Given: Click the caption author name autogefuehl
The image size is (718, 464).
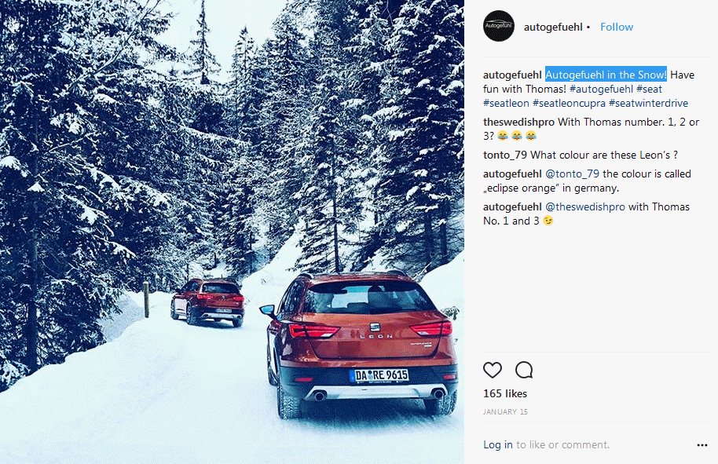Looking at the screenshot, I should coord(512,75).
